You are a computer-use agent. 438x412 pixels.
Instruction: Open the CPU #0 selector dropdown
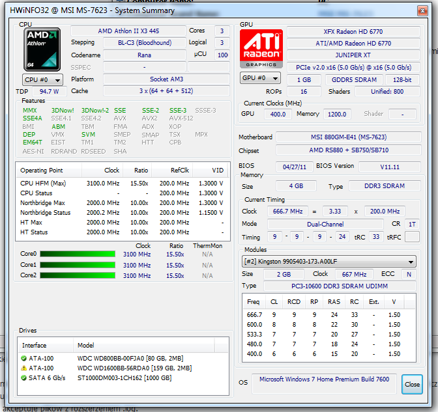pos(42,80)
